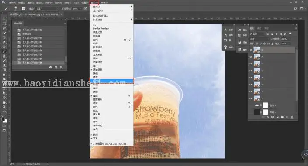Select layer 5 thumbnail in Layers panel

click(x=257, y=71)
